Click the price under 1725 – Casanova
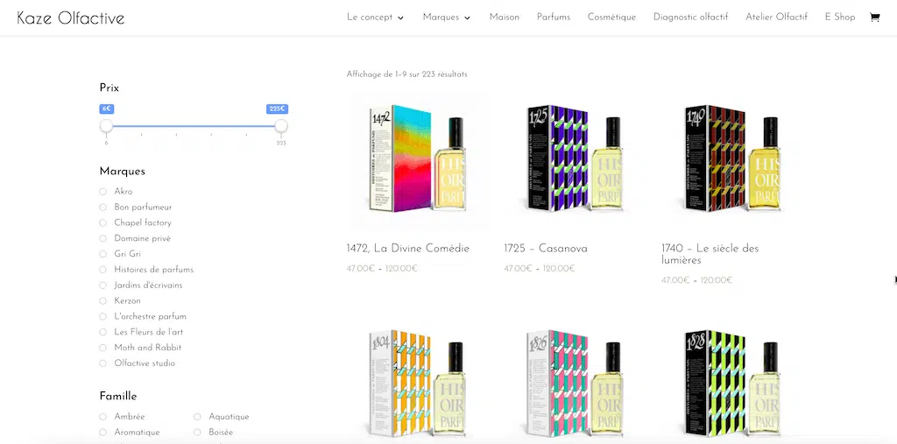The width and height of the screenshot is (897, 444). 540,268
